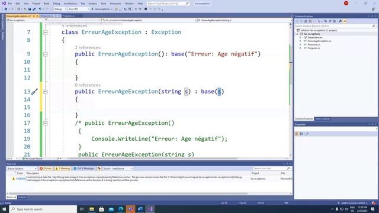The image size is (379, 213).
Task: Open the Mail app from the taskbar
Action: (x=111, y=209)
